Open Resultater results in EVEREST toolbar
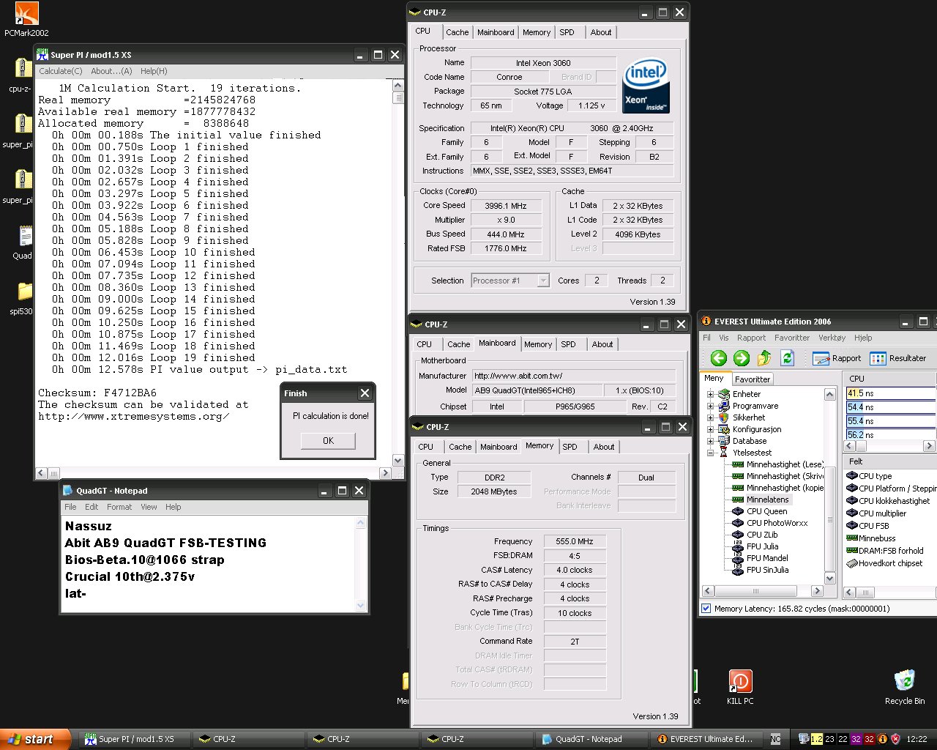937x750 pixels. [x=898, y=358]
